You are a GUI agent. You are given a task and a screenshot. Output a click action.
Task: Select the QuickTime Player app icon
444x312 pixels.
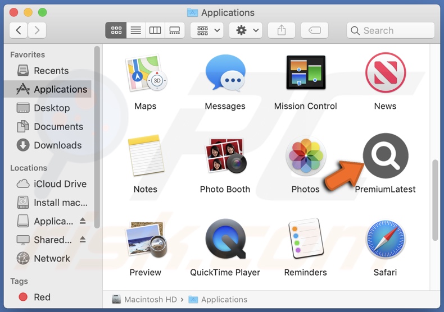pyautogui.click(x=226, y=239)
